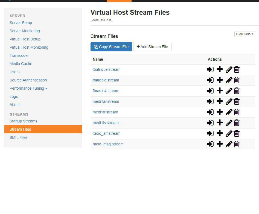
Task: Open the medi1ar.stream link
Action: click(x=106, y=102)
